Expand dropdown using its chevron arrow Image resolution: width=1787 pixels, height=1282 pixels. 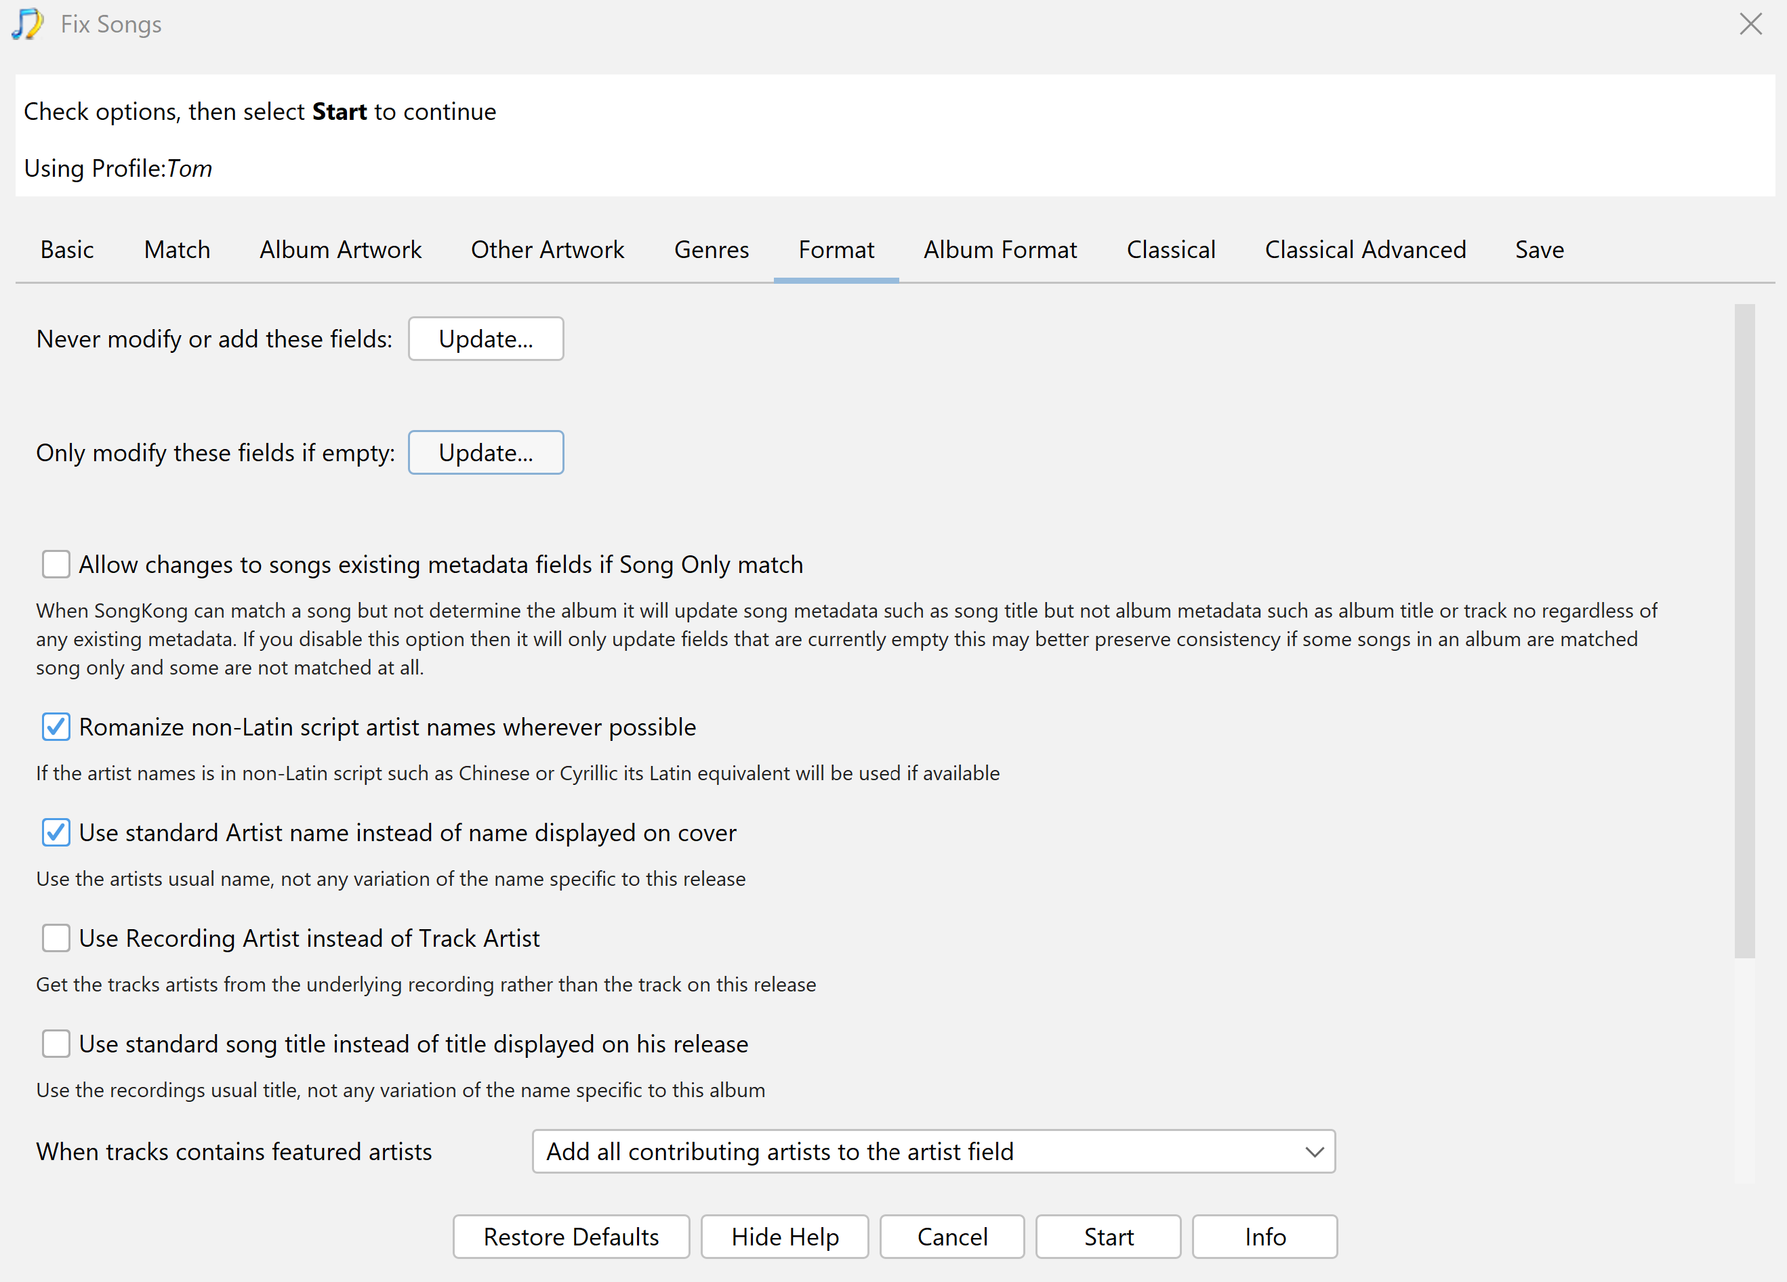coord(1313,1151)
